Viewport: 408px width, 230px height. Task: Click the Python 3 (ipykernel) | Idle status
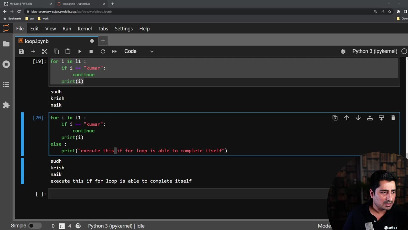116,226
